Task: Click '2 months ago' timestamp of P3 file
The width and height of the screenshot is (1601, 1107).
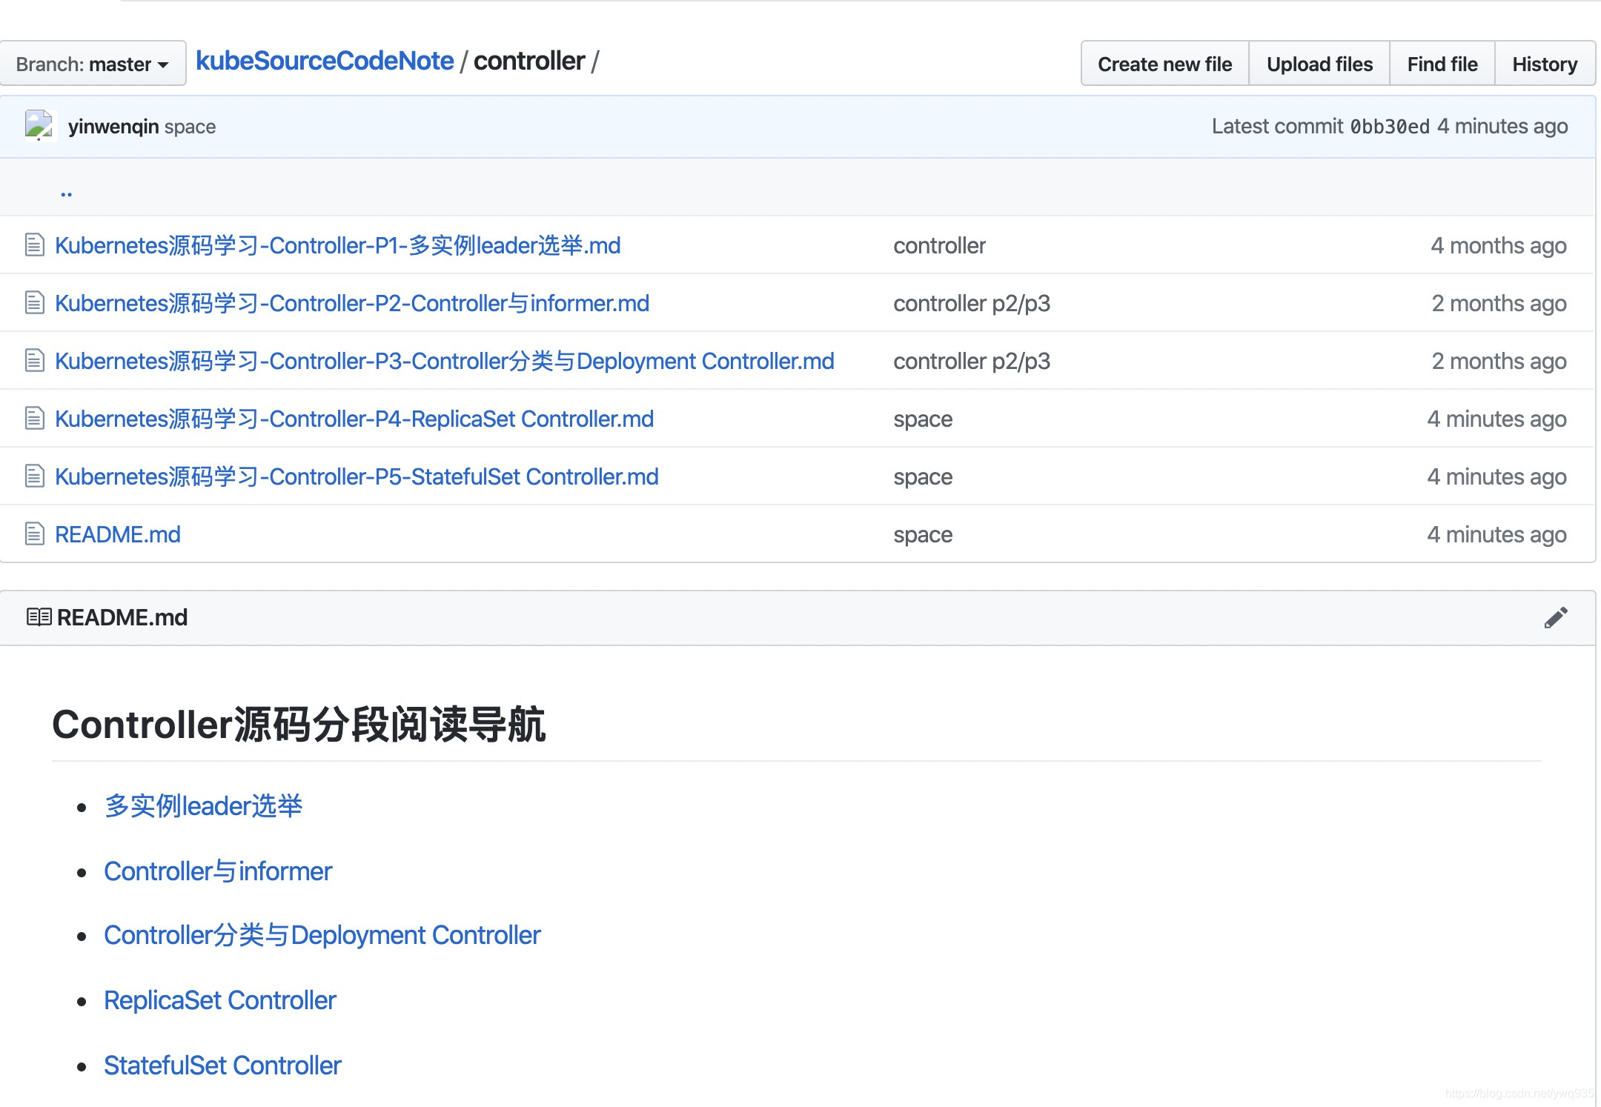Action: coord(1499,361)
